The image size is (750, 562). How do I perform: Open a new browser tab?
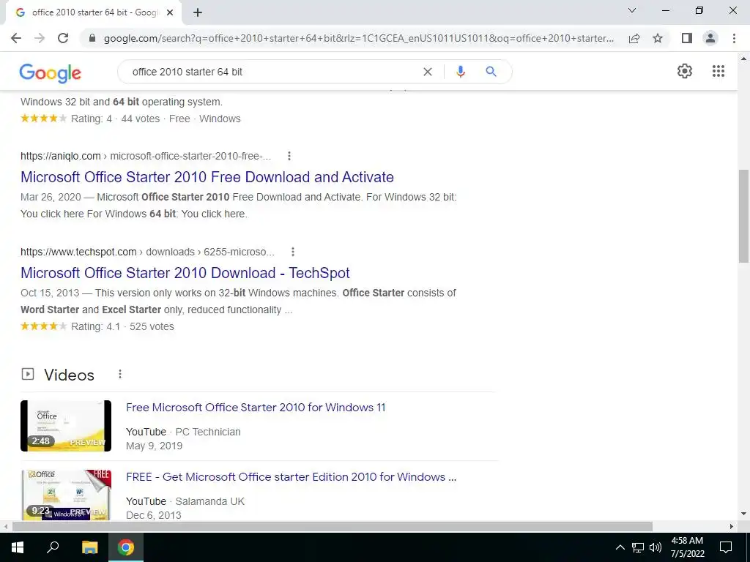coord(198,12)
